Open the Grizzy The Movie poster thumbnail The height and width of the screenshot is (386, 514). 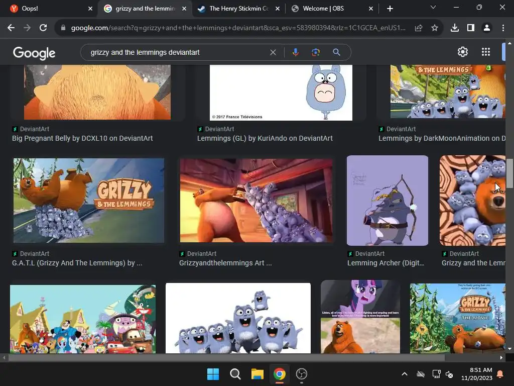click(x=458, y=318)
